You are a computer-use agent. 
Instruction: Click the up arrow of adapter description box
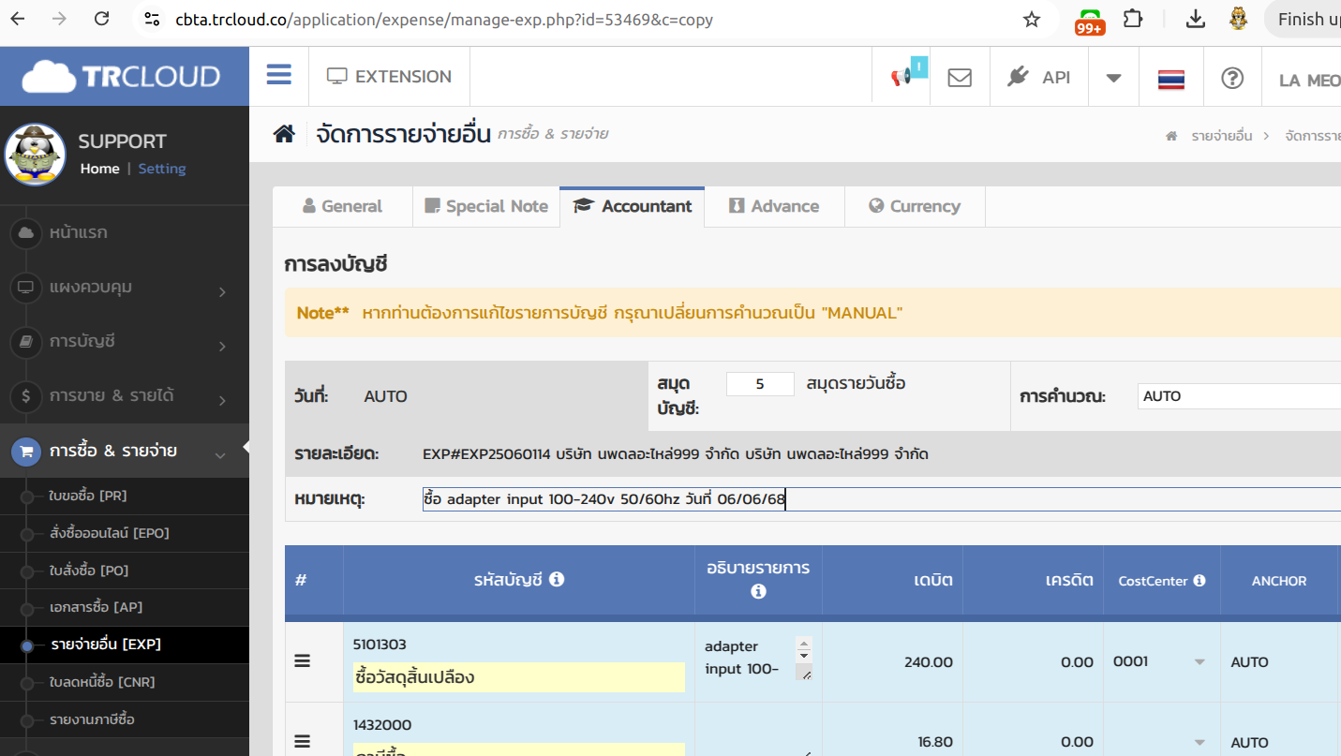[x=804, y=642]
